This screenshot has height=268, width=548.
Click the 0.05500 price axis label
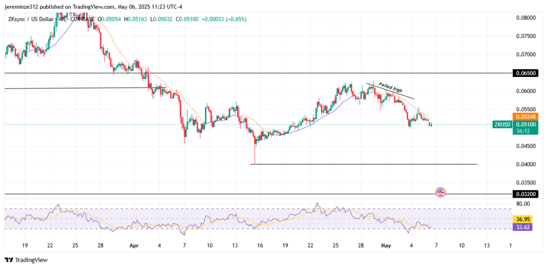526,109
